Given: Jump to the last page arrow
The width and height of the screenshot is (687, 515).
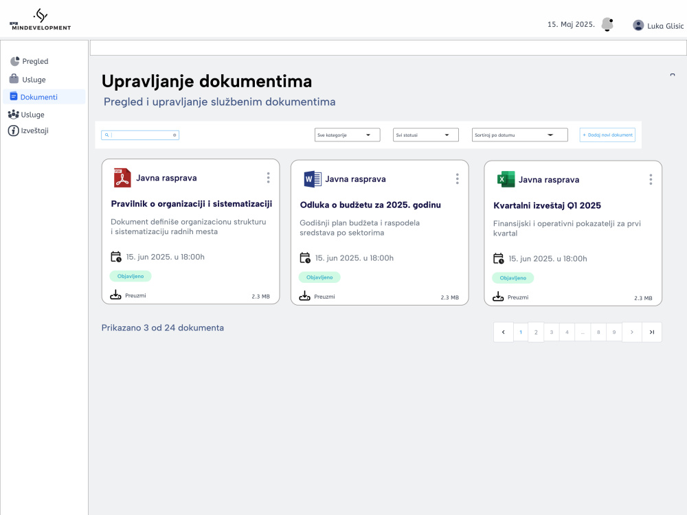Looking at the screenshot, I should (x=652, y=332).
